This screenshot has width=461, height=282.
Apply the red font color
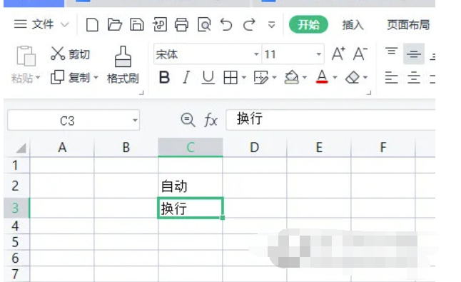point(322,77)
